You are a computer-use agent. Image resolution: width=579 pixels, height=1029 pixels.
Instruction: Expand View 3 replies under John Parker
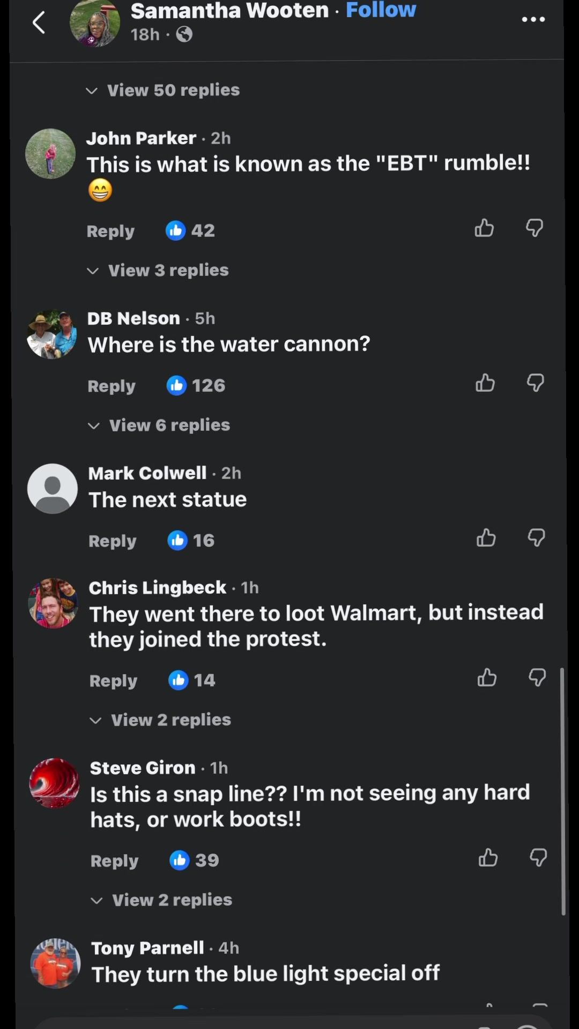click(x=158, y=270)
